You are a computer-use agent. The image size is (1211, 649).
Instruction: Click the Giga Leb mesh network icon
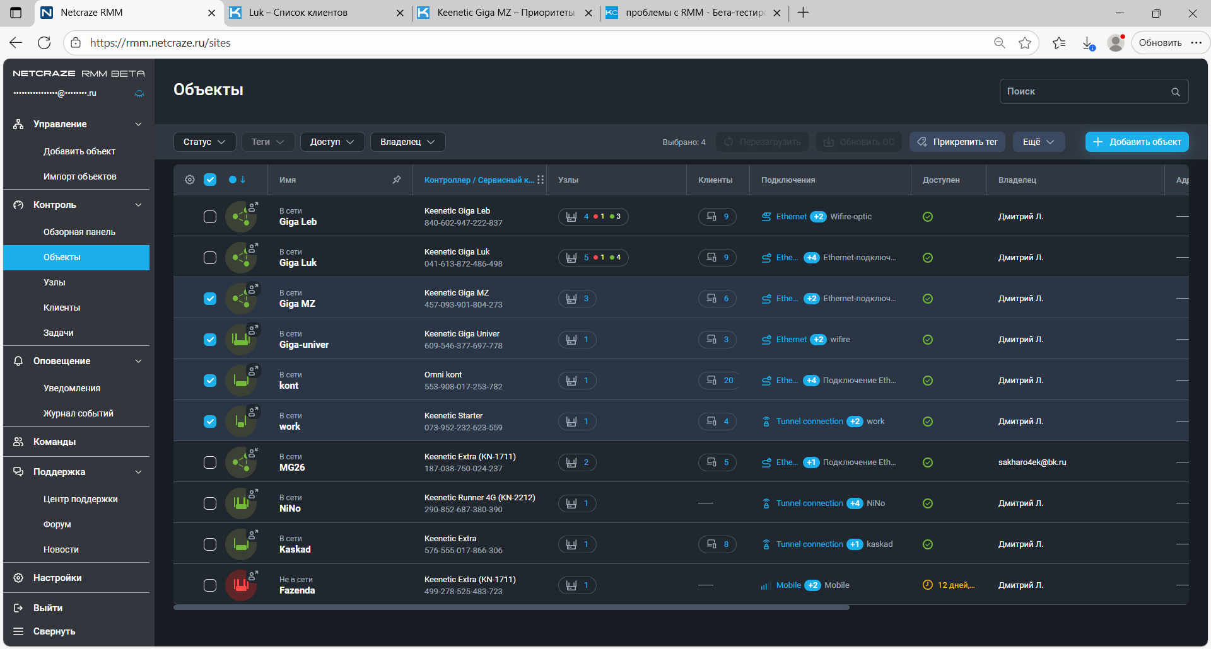(241, 217)
